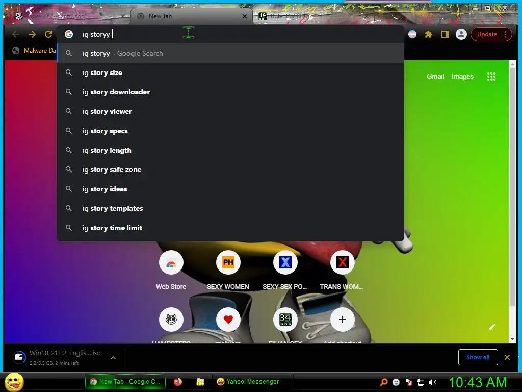Click the customize page pencil icon
This screenshot has height=392, width=522.
[x=492, y=327]
